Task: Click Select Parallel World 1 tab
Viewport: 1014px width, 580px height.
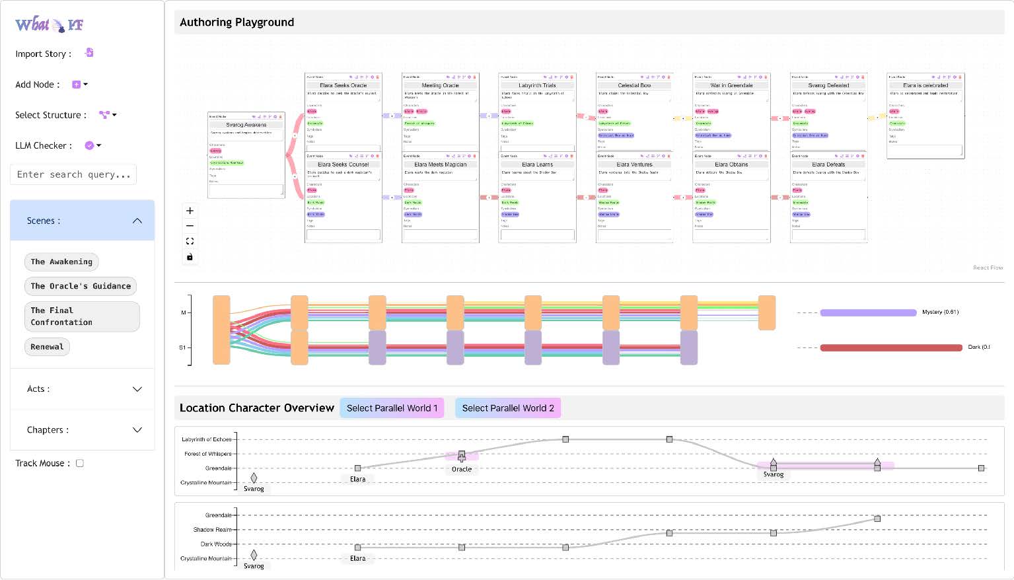Action: coord(392,408)
